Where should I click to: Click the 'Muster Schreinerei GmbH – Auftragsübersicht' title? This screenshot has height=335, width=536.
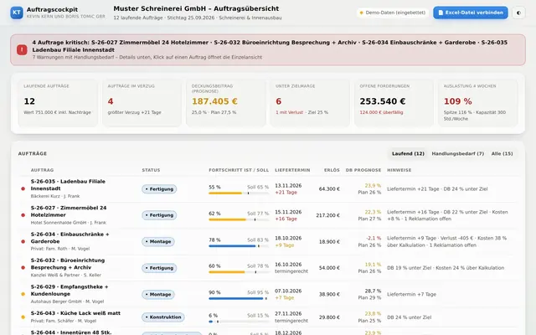point(196,8)
